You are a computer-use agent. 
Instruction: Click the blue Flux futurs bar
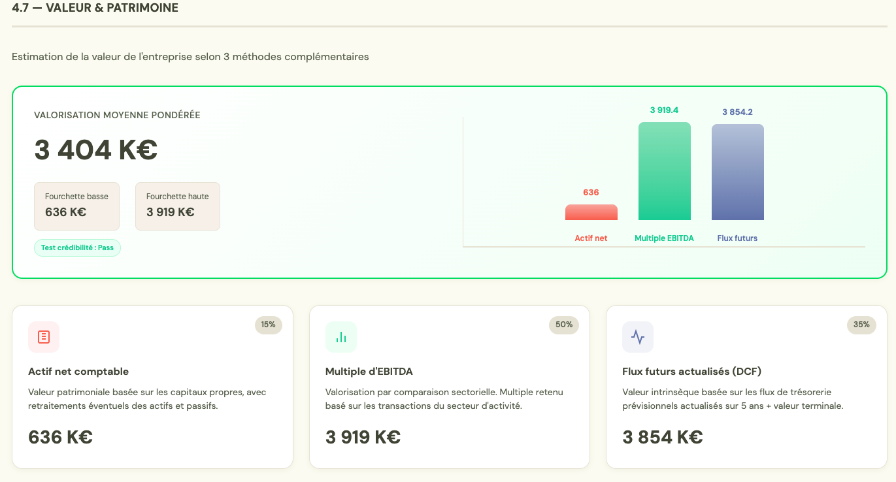point(737,172)
